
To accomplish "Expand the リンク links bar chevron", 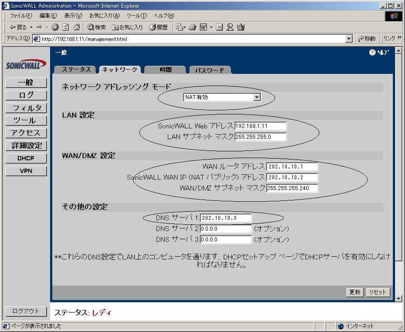I will [x=399, y=38].
